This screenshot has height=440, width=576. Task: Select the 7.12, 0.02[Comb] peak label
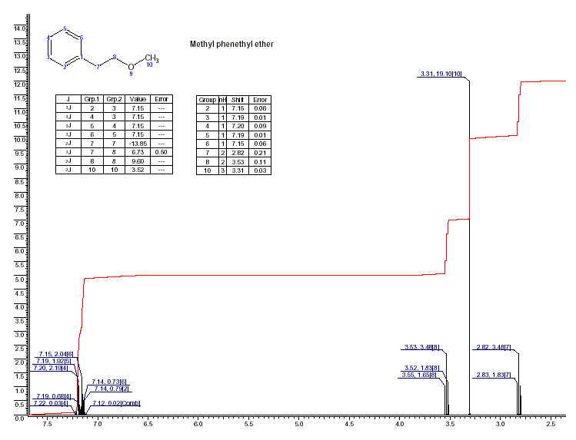116,403
